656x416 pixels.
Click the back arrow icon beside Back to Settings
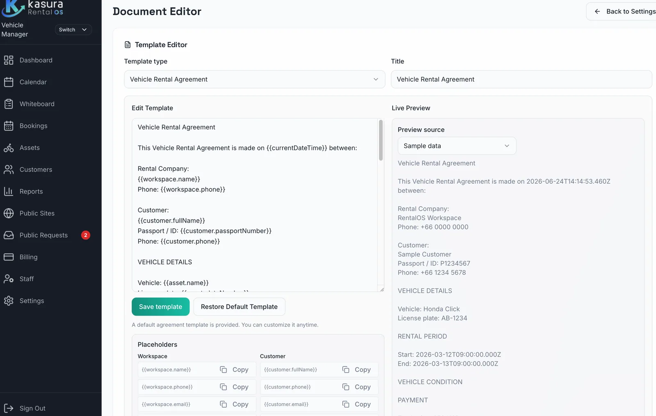pos(597,11)
